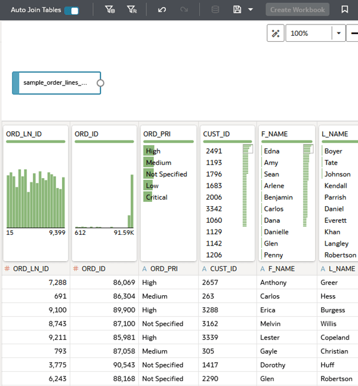Open the save options dropdown arrow
Viewport: 358px width, 386px height.
251,10
